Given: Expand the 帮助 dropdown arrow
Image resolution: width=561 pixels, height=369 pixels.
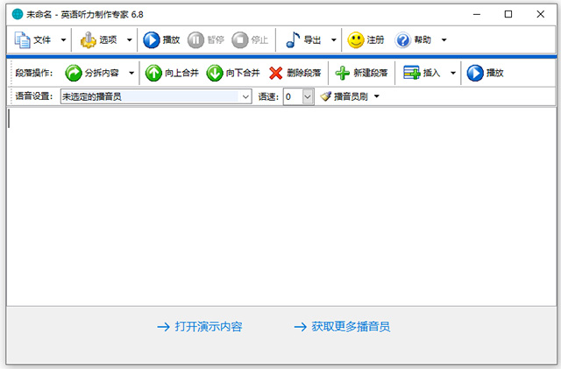Looking at the screenshot, I should click(x=444, y=39).
